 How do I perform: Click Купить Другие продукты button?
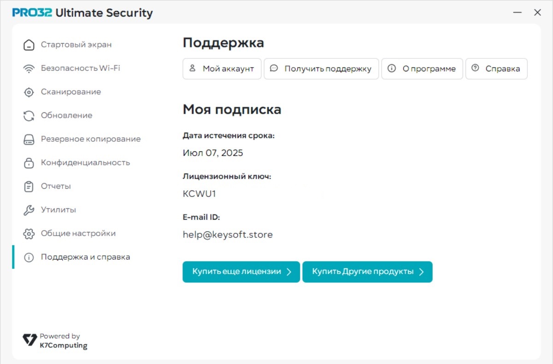point(367,272)
